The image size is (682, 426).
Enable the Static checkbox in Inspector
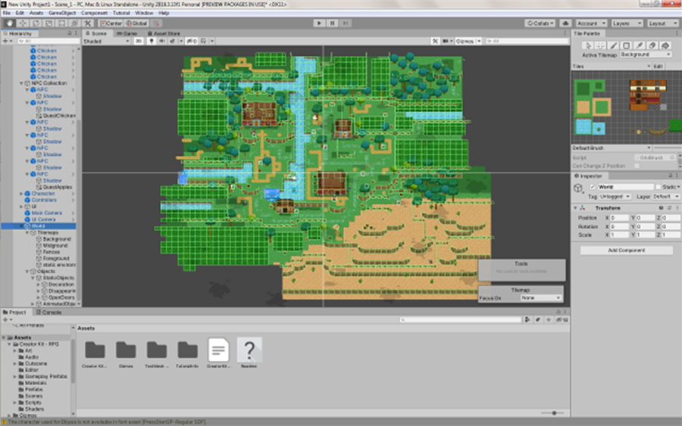(658, 187)
